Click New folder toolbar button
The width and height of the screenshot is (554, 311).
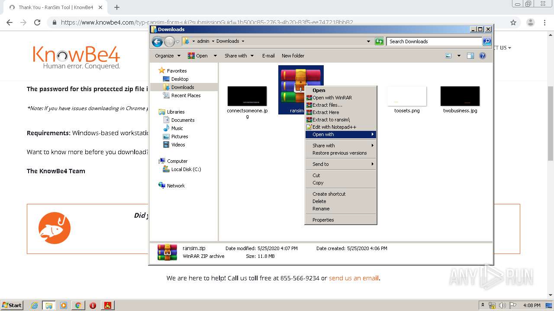(293, 56)
